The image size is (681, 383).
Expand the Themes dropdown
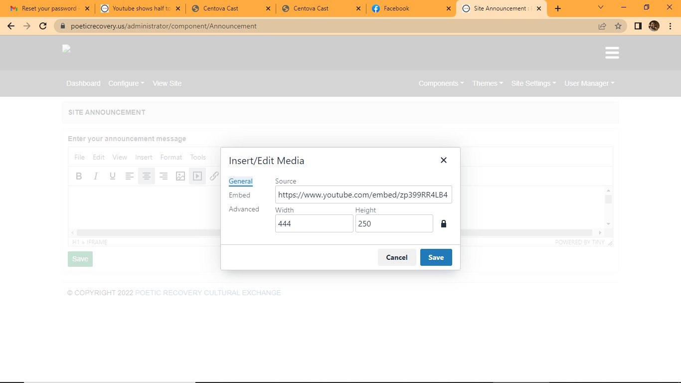[x=487, y=83]
